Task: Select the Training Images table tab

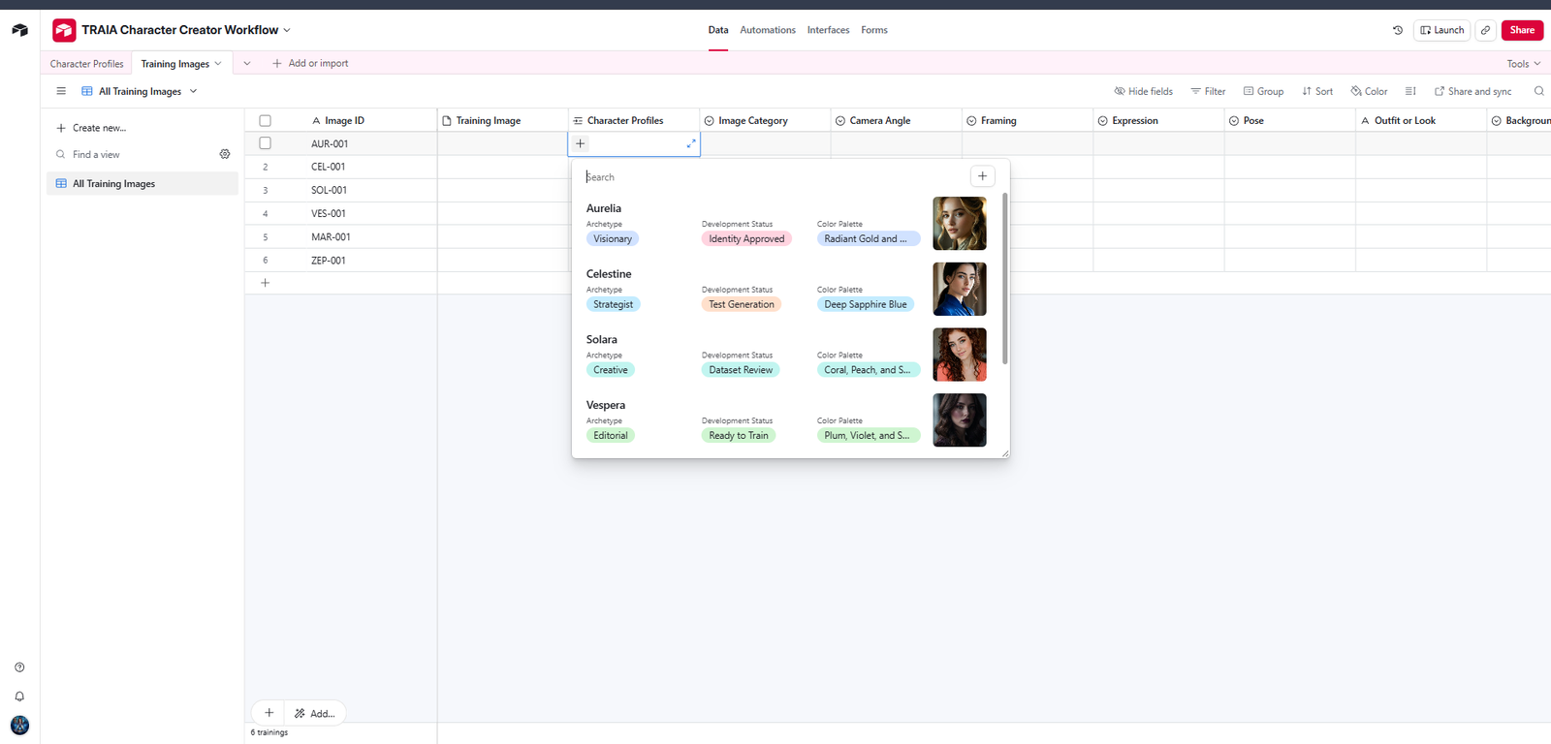Action: coord(174,64)
